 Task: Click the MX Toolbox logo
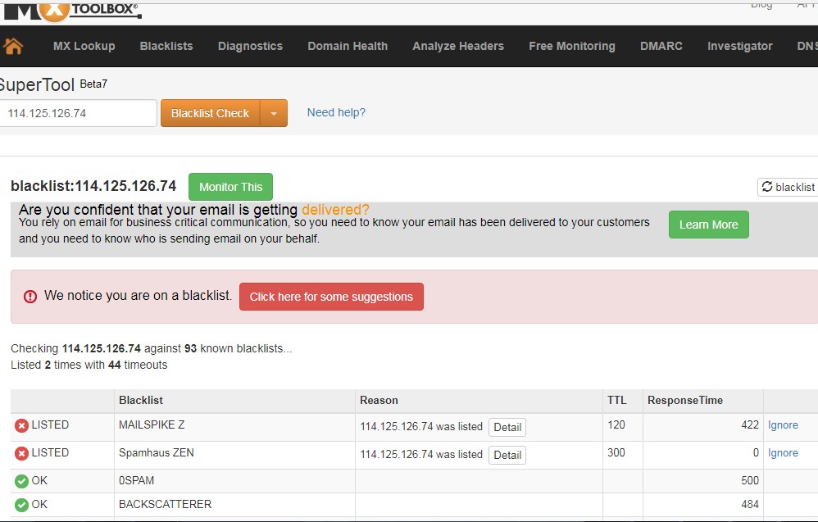72,11
